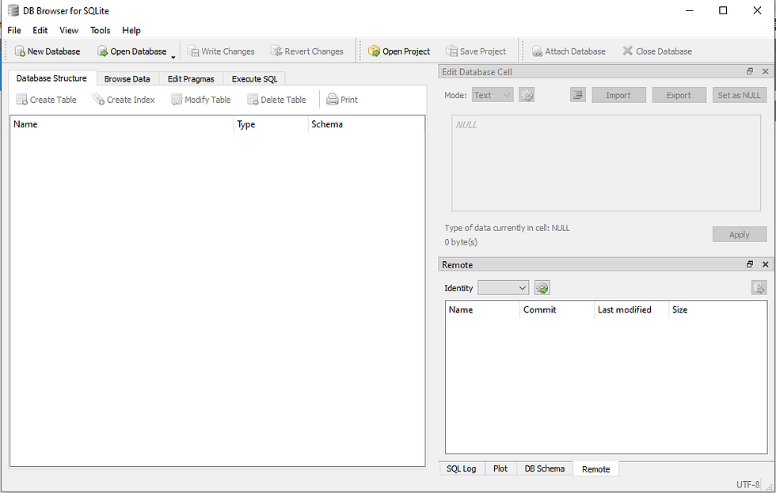
Task: Click the Modify Table icon
Action: [177, 100]
